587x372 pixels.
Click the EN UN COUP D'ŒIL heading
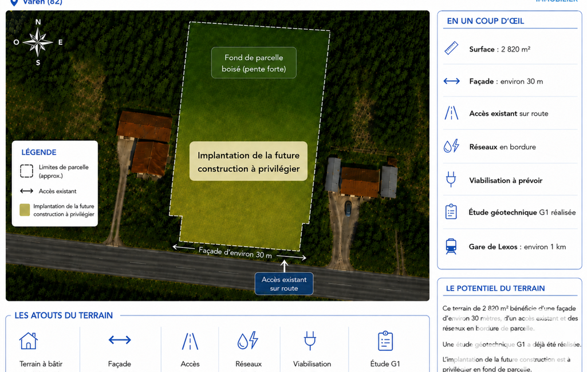(x=486, y=21)
